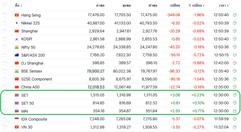Click the red clock icon for DJ Shanghai

(x=235, y=63)
